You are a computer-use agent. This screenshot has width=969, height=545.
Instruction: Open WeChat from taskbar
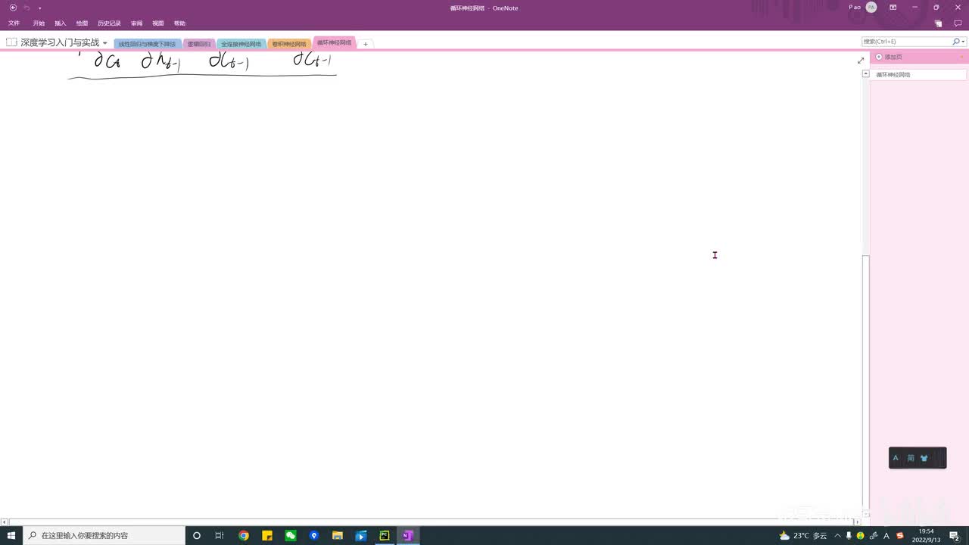point(291,535)
